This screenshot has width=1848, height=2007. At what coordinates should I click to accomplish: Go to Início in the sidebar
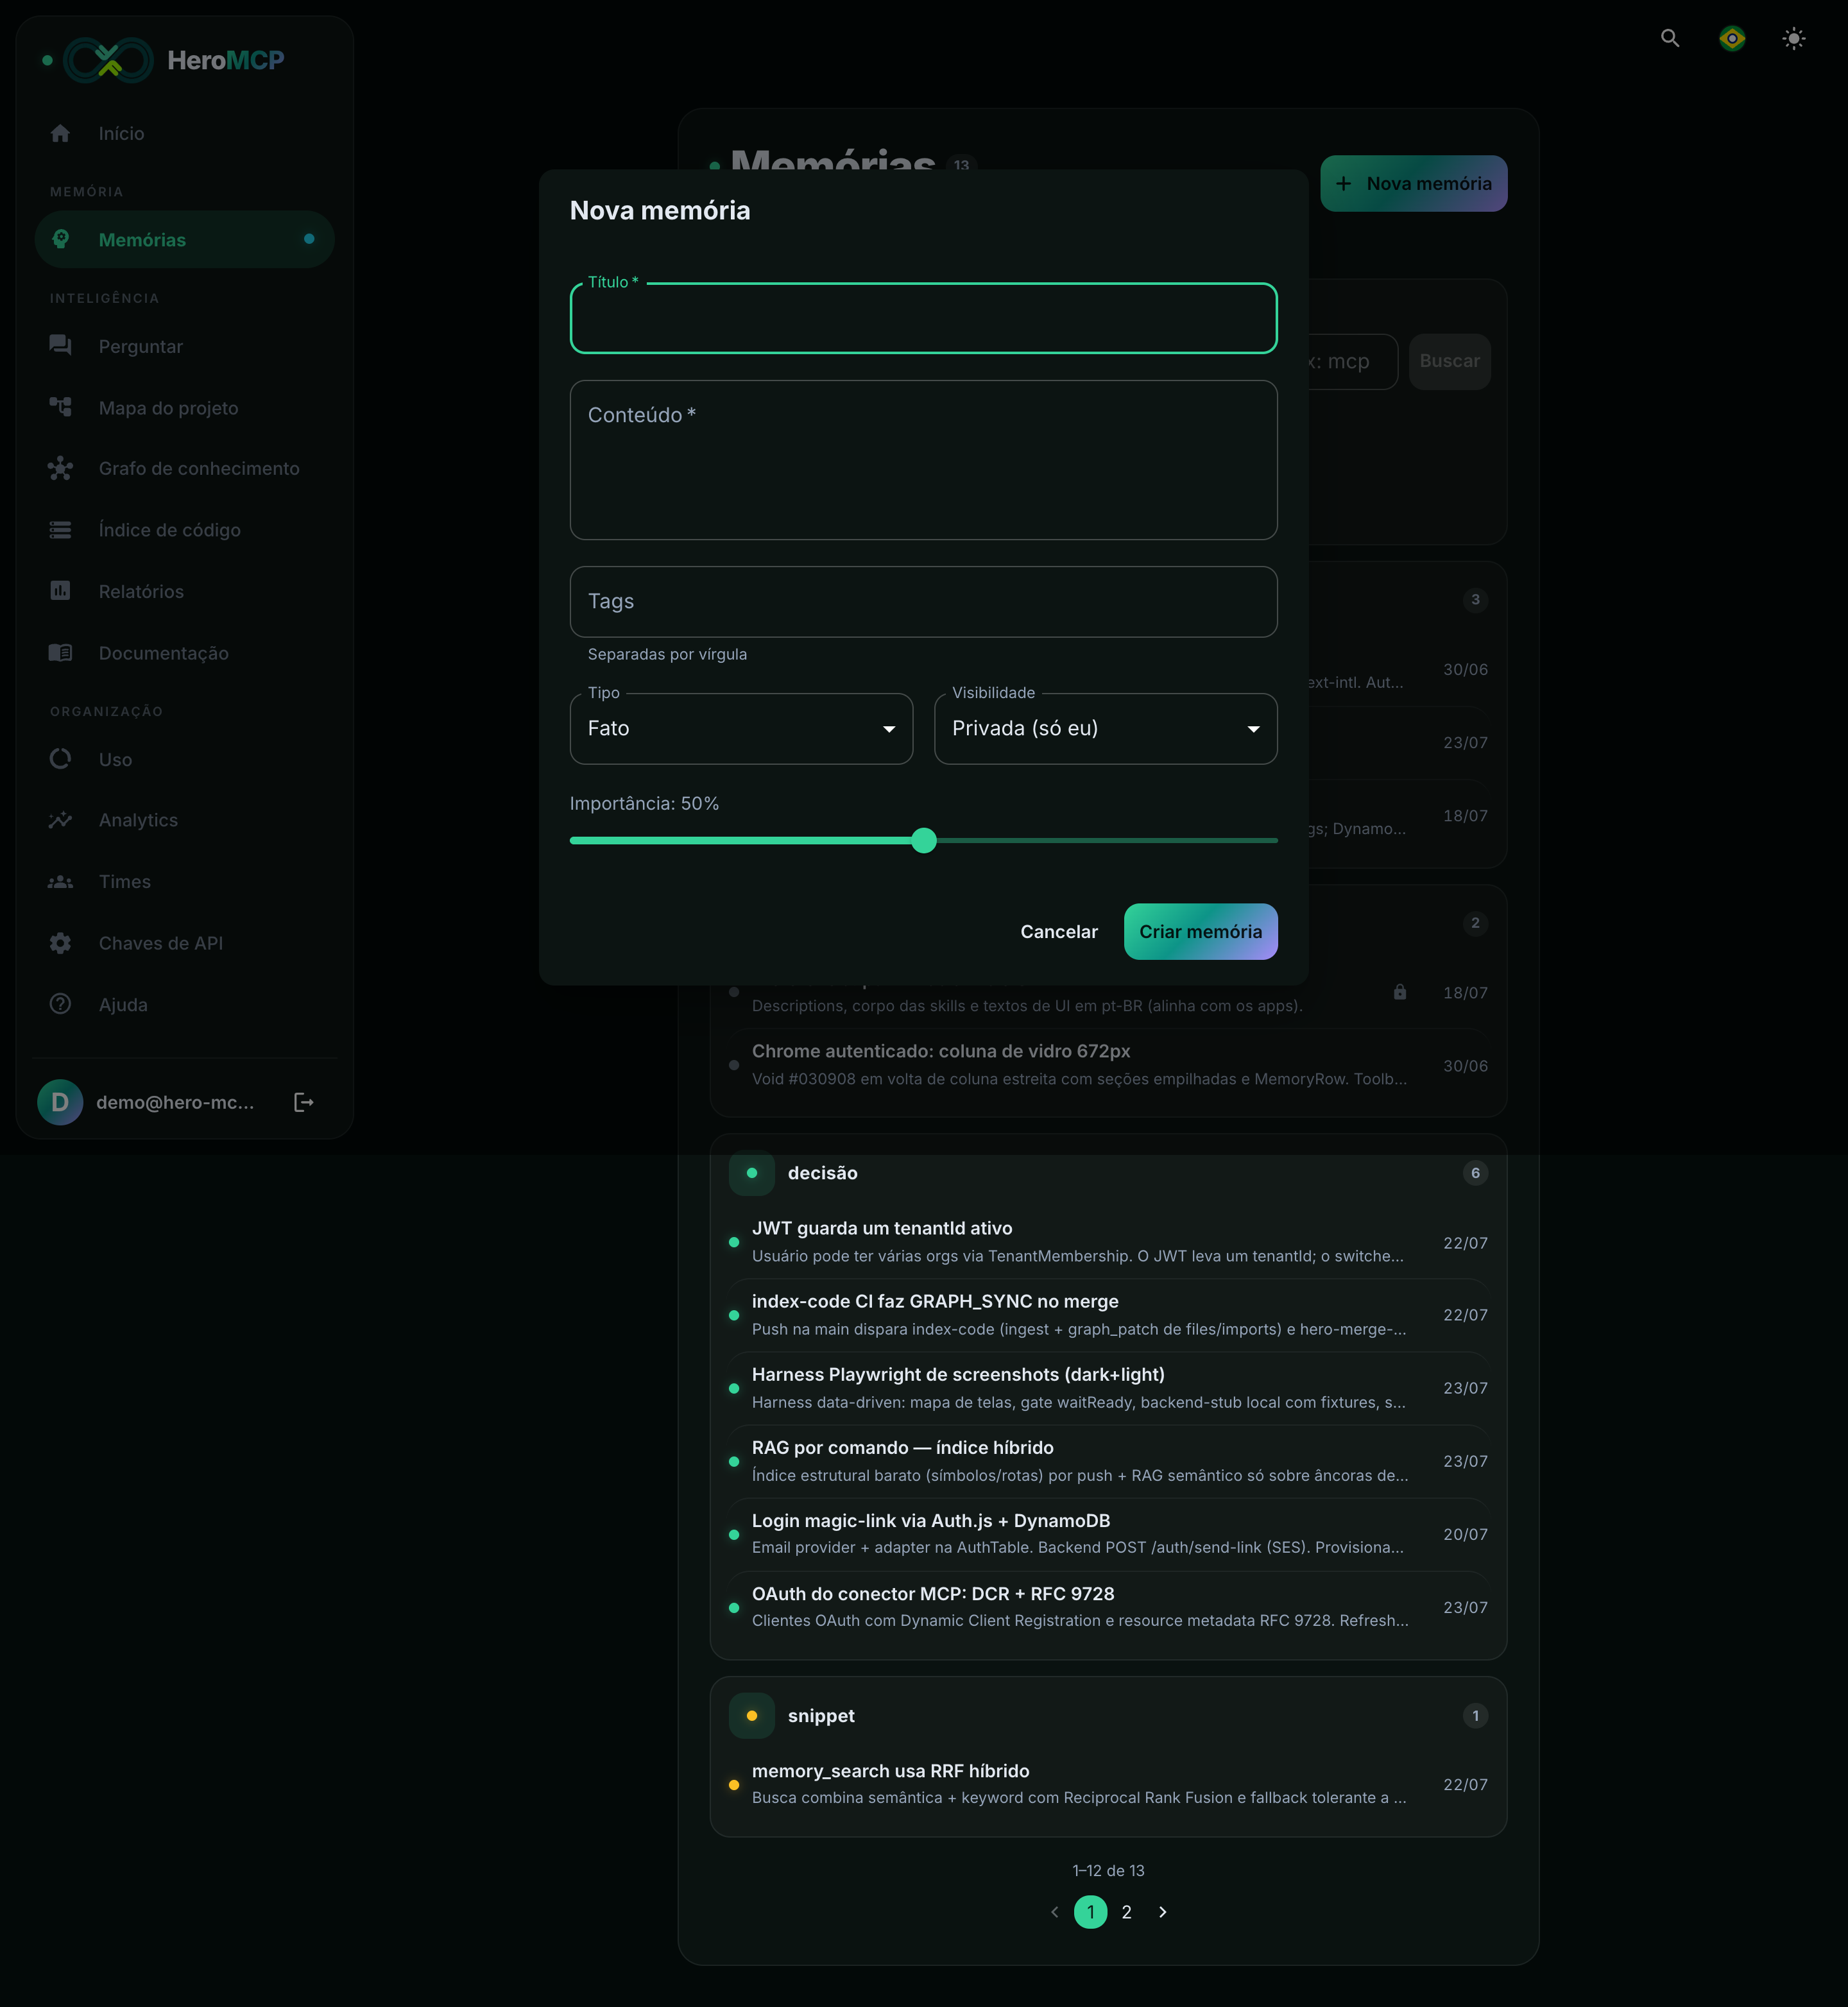tap(185, 133)
